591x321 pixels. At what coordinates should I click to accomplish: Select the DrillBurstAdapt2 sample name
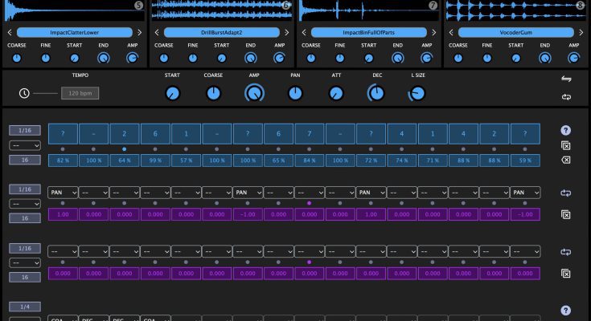coord(221,33)
